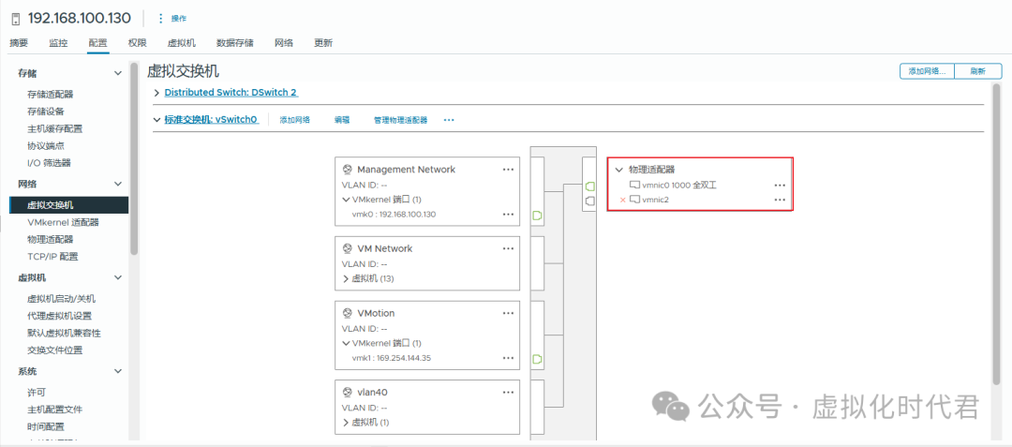Open the 标准交换机: vSwitch0 link
The width and height of the screenshot is (1012, 447).
211,119
